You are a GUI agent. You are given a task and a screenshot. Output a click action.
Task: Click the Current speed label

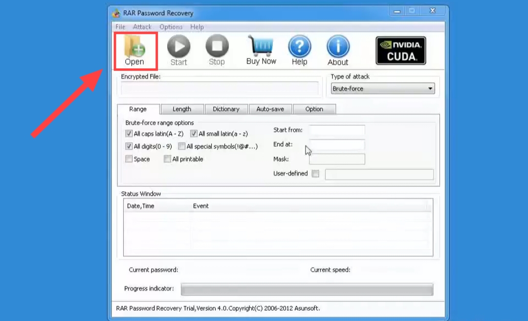[x=330, y=270]
